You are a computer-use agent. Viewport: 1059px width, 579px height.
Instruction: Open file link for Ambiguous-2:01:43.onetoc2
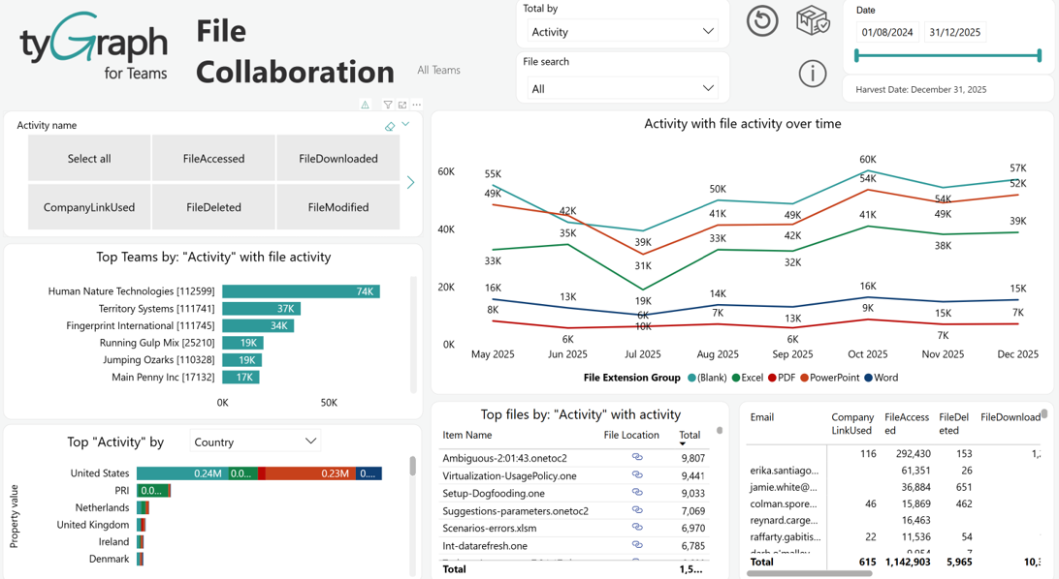[637, 457]
